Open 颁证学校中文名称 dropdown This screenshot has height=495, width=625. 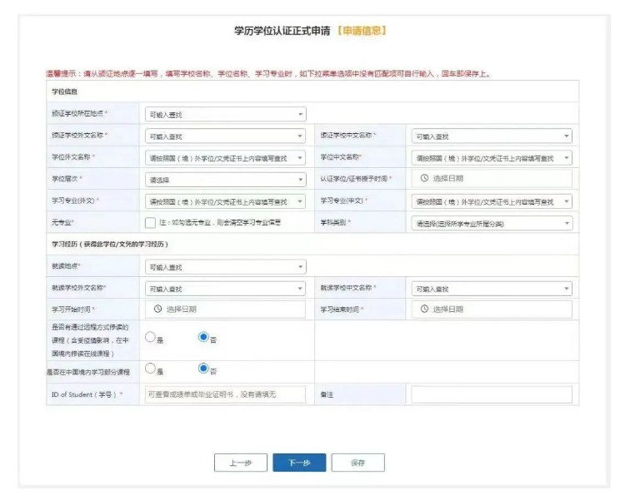tap(492, 136)
